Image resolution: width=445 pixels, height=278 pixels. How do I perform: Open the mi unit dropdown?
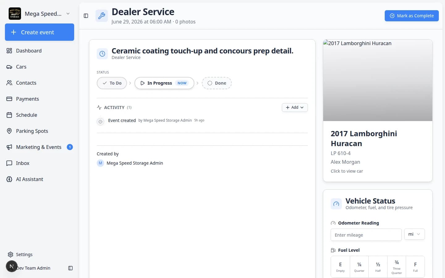pos(414,234)
